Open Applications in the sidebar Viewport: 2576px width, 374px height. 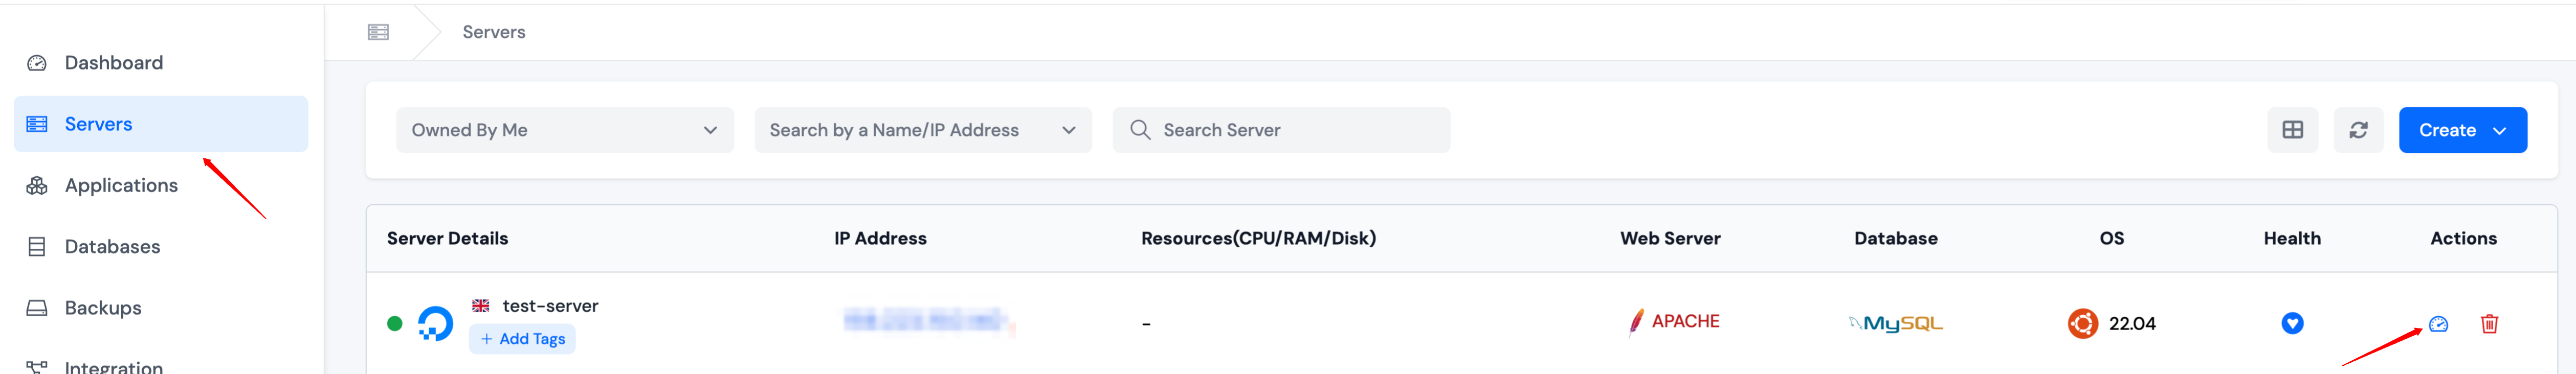(121, 185)
